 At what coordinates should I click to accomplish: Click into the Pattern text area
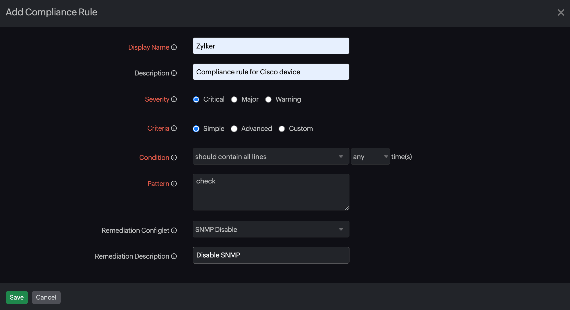(270, 192)
